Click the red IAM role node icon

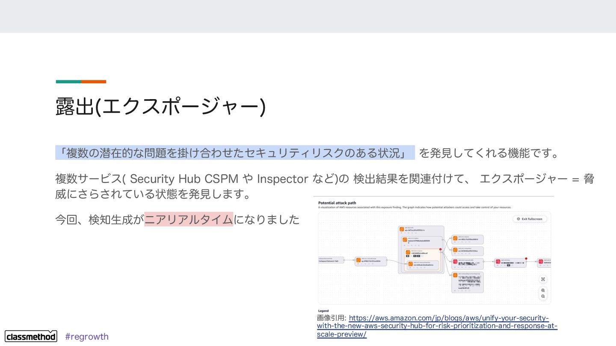[x=498, y=261]
